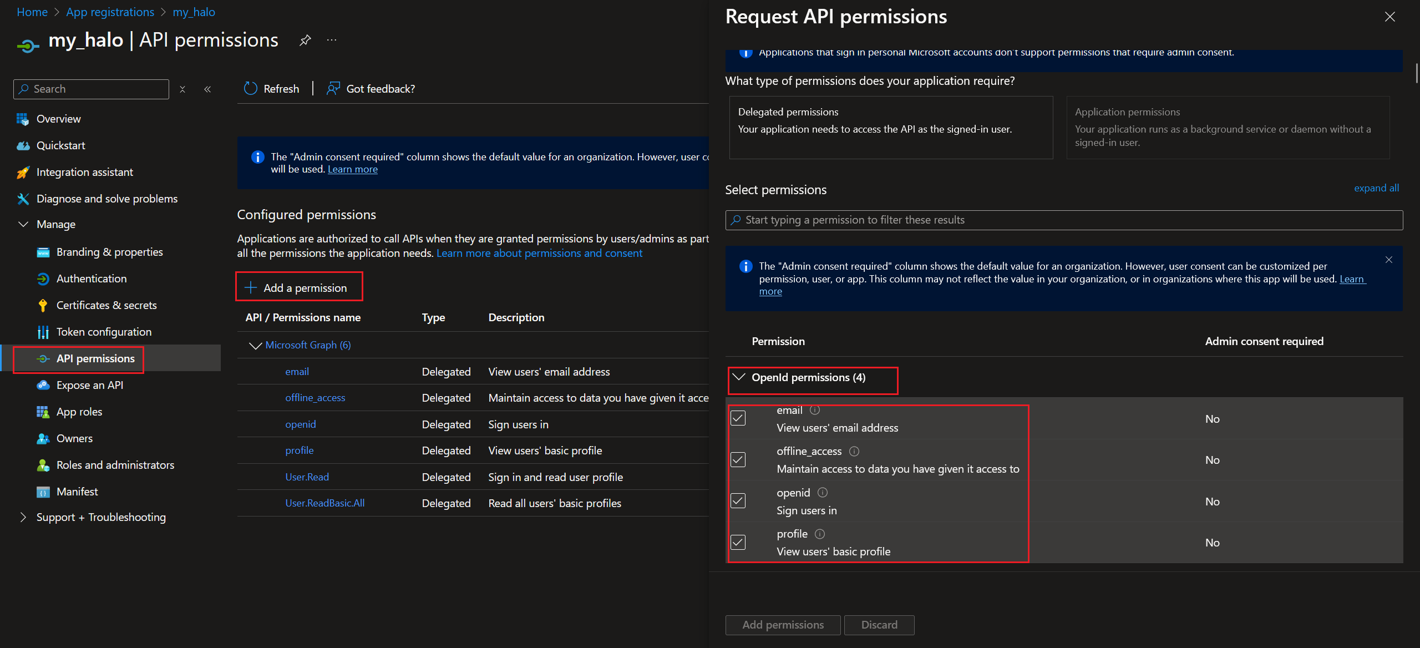Uncheck the offline_access permission checkbox

(x=738, y=459)
